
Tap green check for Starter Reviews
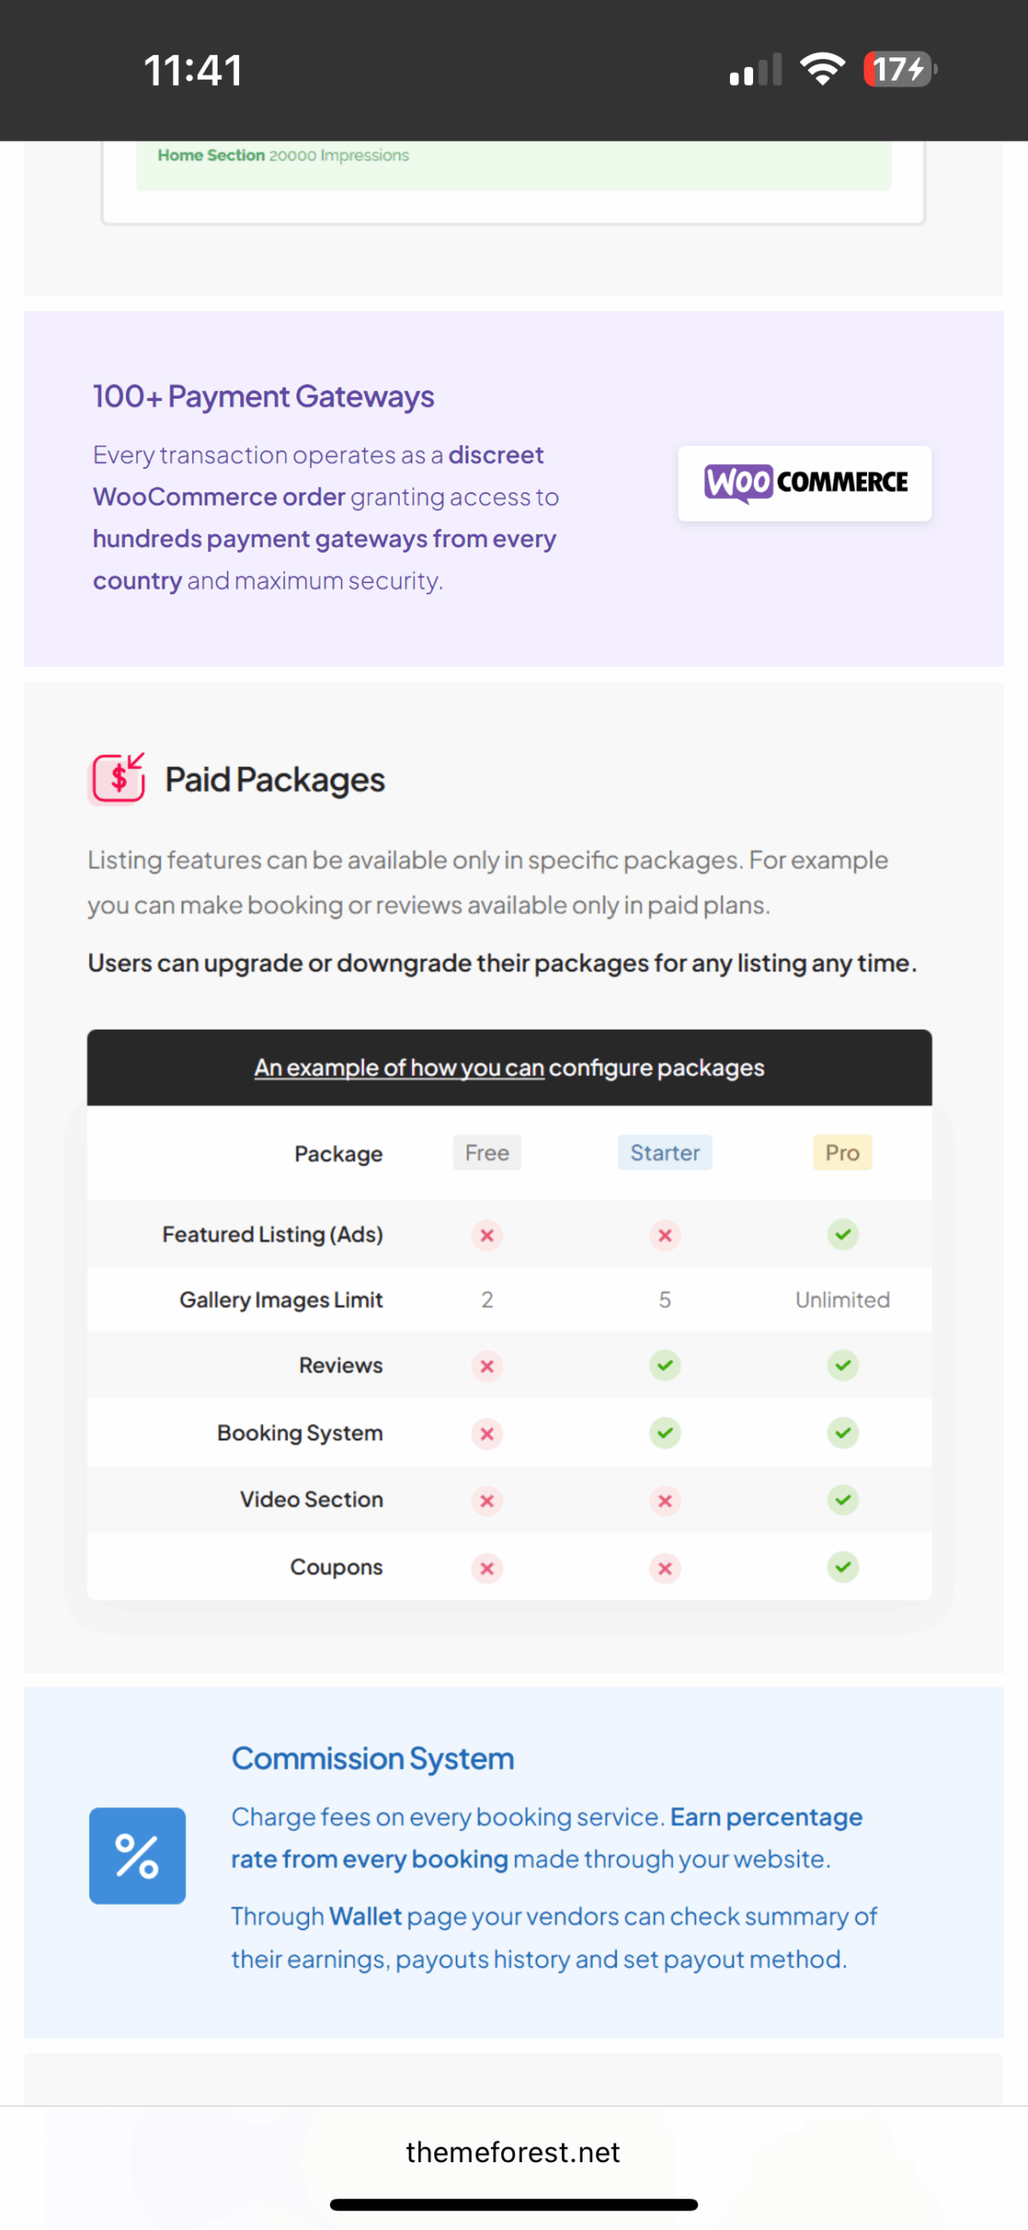[665, 1365]
